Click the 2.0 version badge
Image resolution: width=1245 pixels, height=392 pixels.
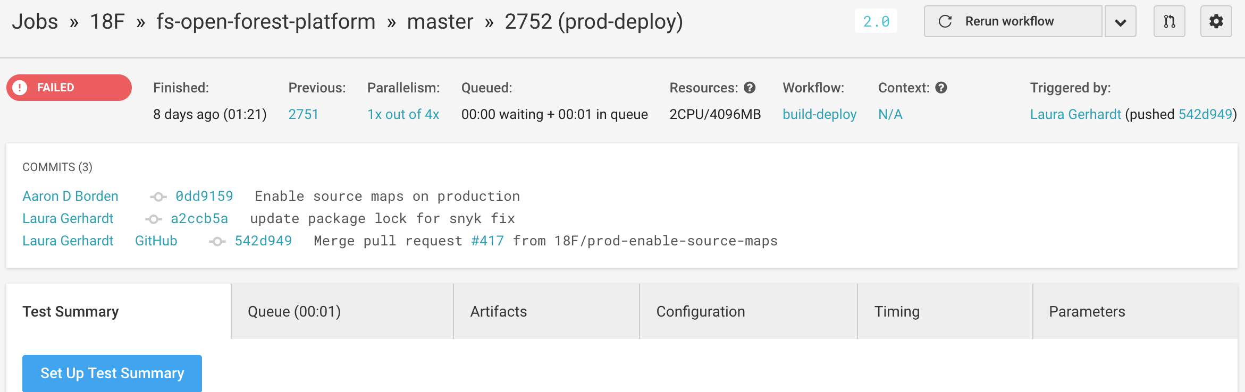click(x=876, y=21)
